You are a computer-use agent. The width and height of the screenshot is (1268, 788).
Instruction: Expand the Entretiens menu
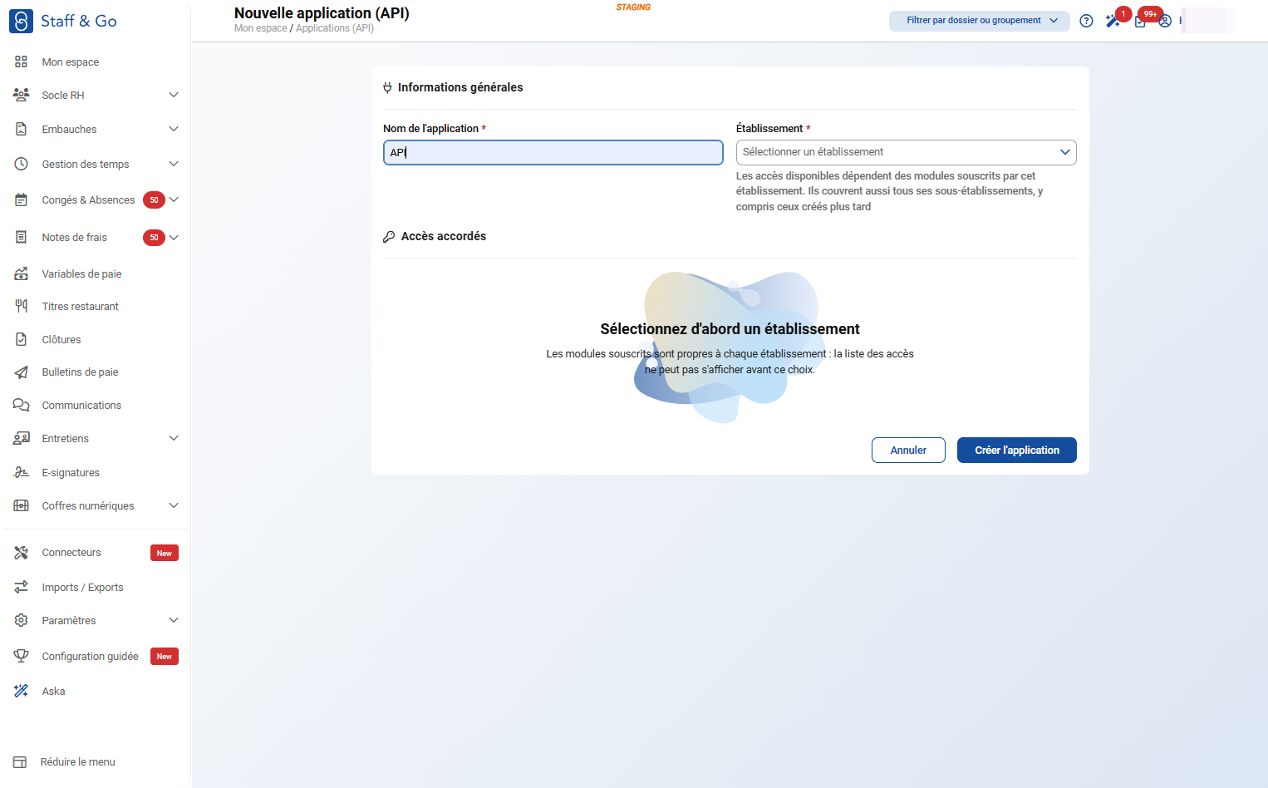(x=174, y=438)
